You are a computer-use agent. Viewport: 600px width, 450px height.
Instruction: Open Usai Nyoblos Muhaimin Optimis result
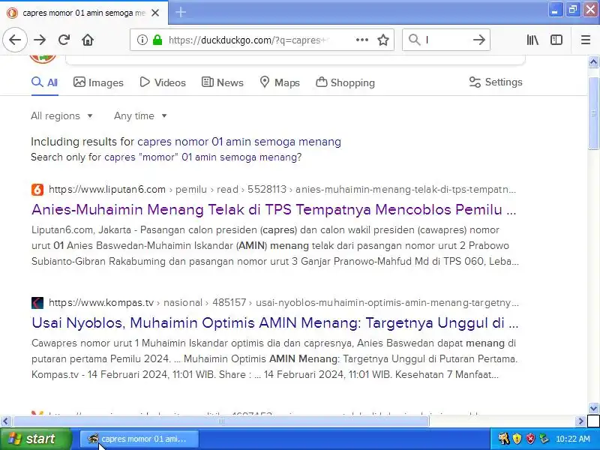275,323
